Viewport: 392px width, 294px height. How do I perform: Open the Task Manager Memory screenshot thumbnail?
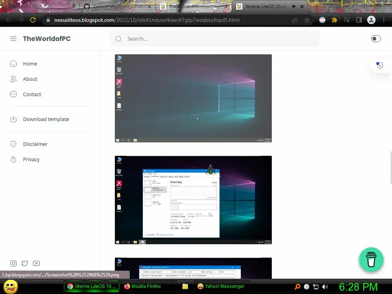[193, 200]
